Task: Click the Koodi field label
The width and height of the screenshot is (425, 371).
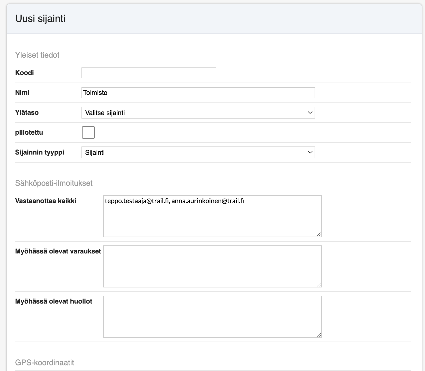Action: click(x=24, y=73)
